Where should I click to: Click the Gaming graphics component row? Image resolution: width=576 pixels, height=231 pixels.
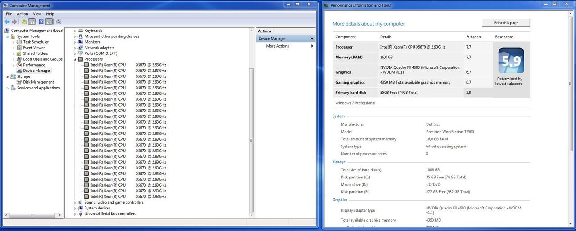tap(413, 82)
